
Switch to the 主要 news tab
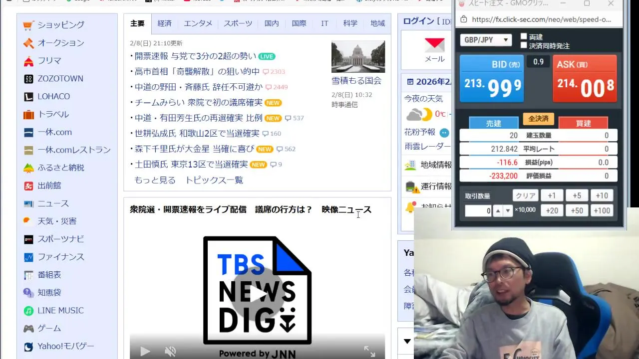[x=137, y=23]
